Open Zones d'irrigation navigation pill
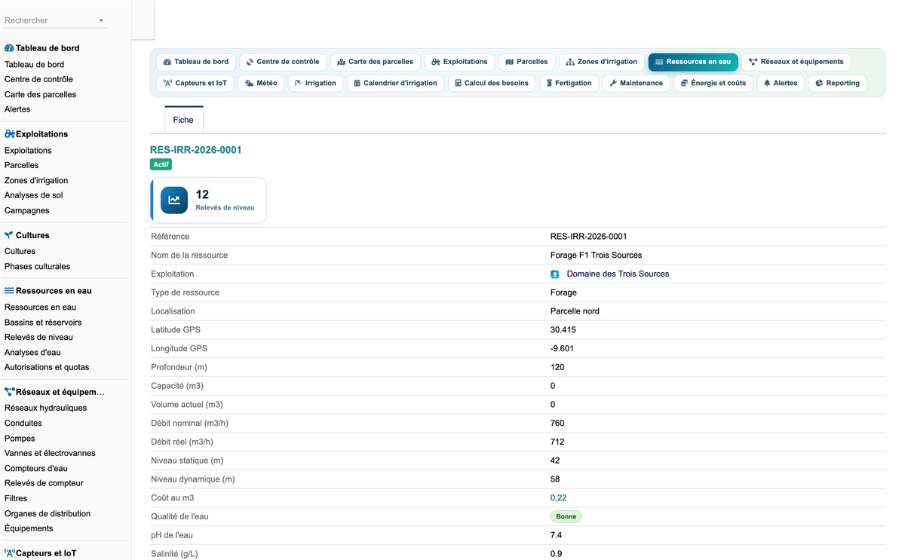Viewport: 905px width, 560px height. click(x=602, y=62)
